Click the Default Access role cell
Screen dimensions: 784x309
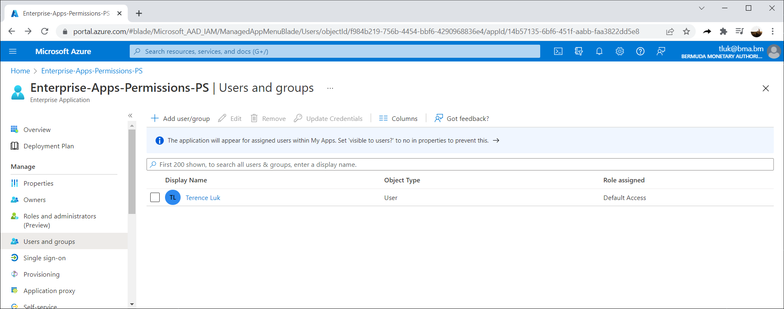pos(624,198)
